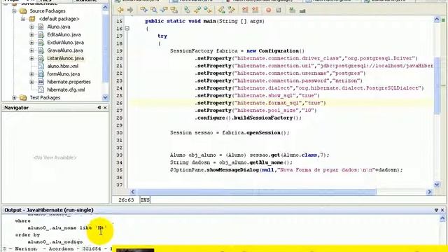Click the Forward navigation arrow in editor toolbar
Screen dimensions: 448x252
tap(130, 10)
